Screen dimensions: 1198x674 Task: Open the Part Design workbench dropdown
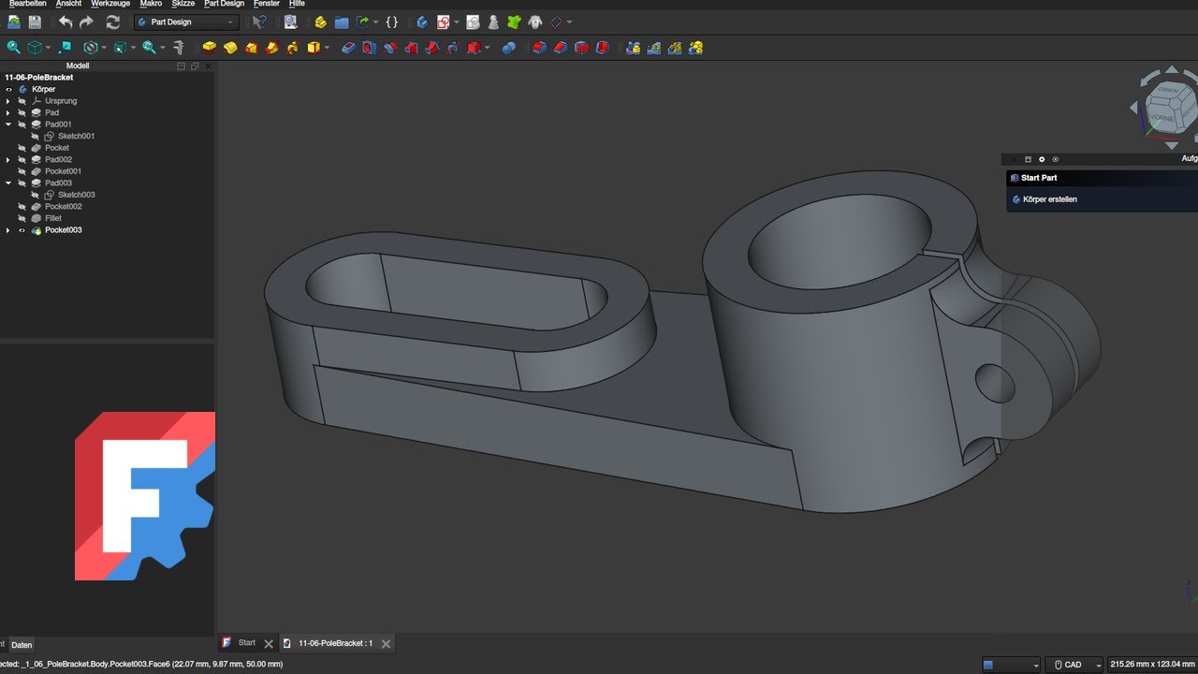click(x=185, y=22)
